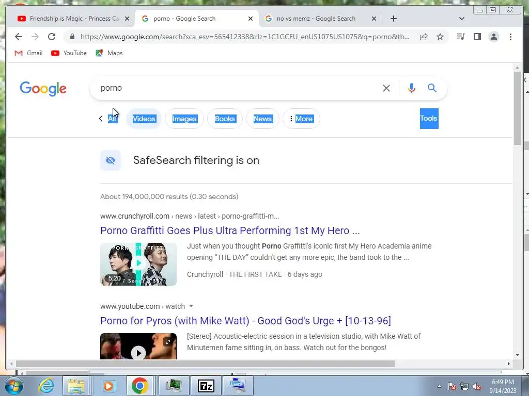
Task: Click the results count text About 194,000,000
Action: point(169,196)
